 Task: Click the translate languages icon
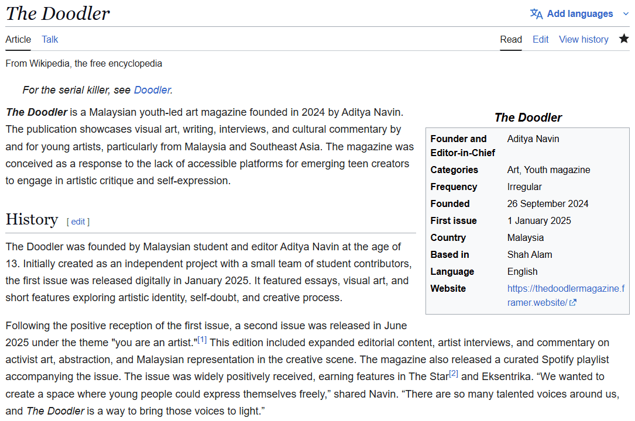[536, 14]
